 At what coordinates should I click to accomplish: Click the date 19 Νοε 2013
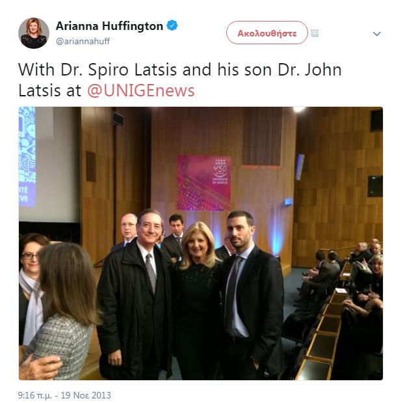pyautogui.click(x=86, y=395)
